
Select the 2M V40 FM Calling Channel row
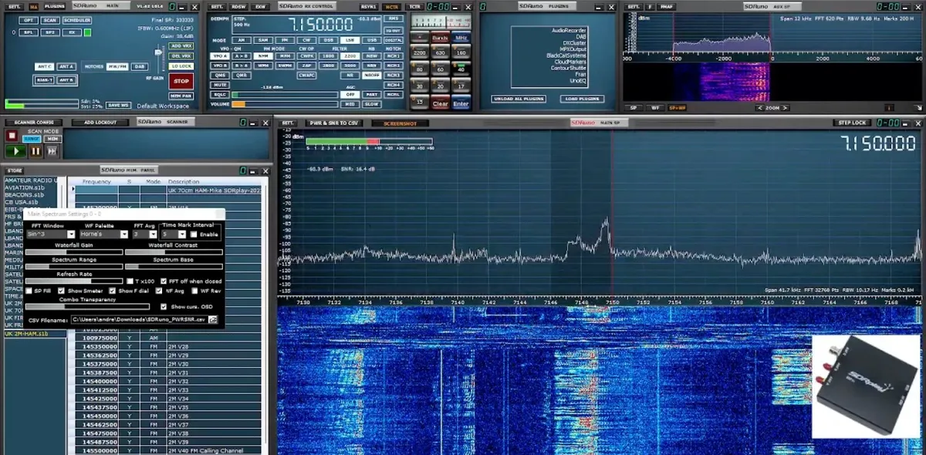pyautogui.click(x=168, y=450)
